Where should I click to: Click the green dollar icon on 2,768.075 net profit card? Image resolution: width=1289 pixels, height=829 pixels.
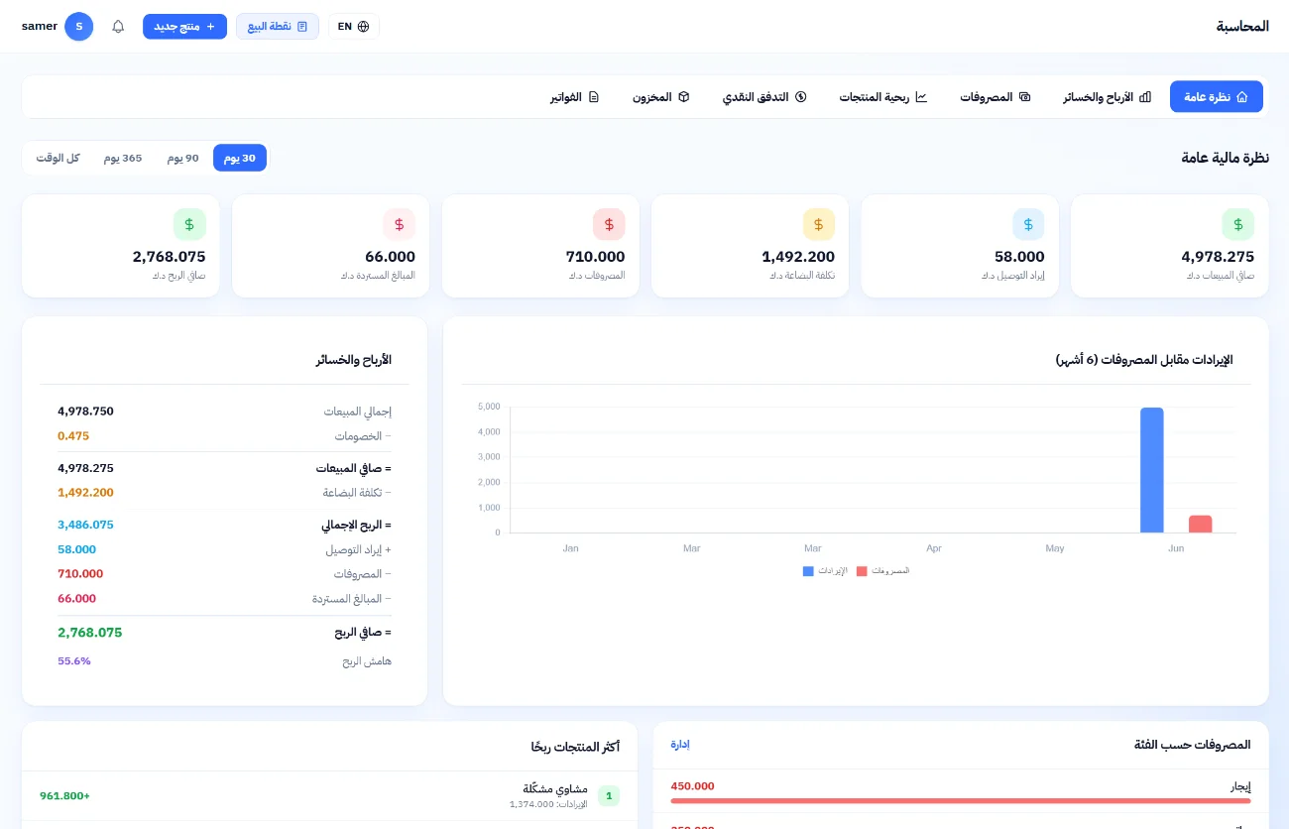tap(189, 224)
